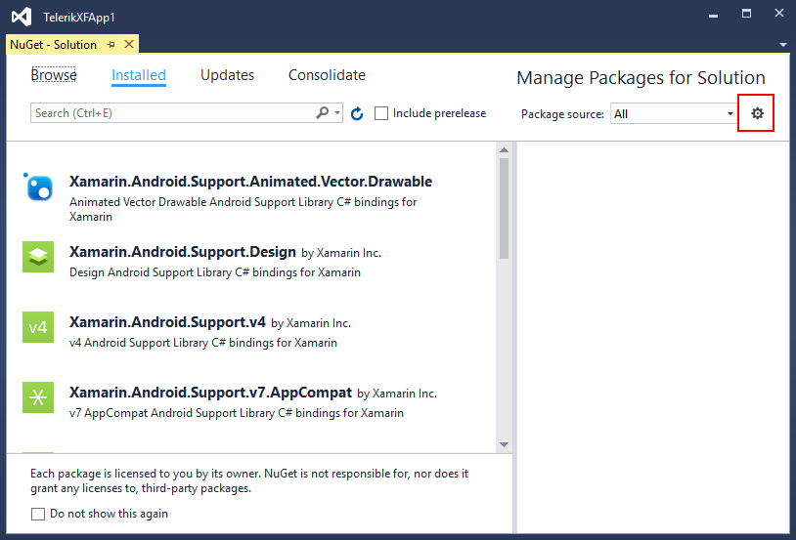Pin the NuGet - Solution tab

tap(111, 45)
